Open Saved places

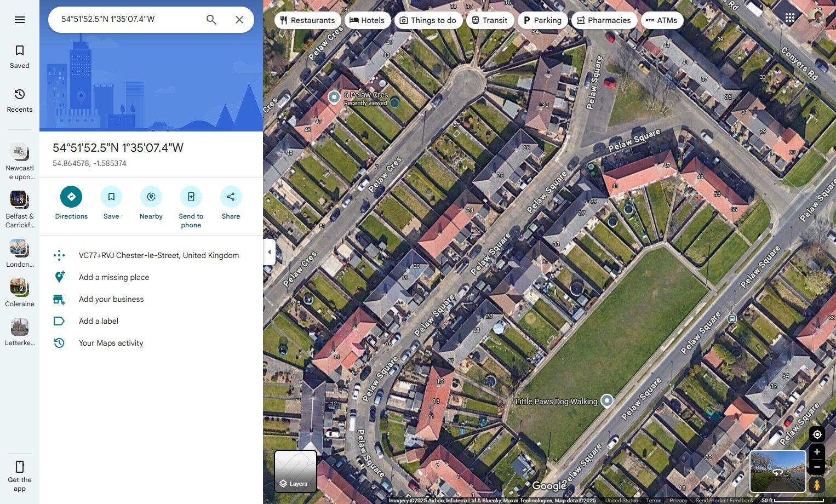[x=20, y=57]
